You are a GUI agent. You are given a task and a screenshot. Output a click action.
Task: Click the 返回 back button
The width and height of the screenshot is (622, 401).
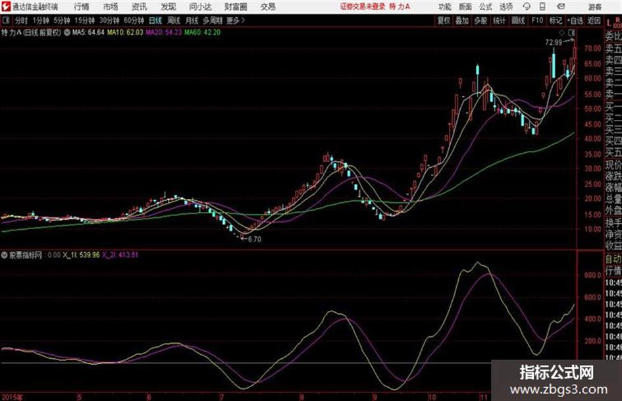(x=594, y=20)
